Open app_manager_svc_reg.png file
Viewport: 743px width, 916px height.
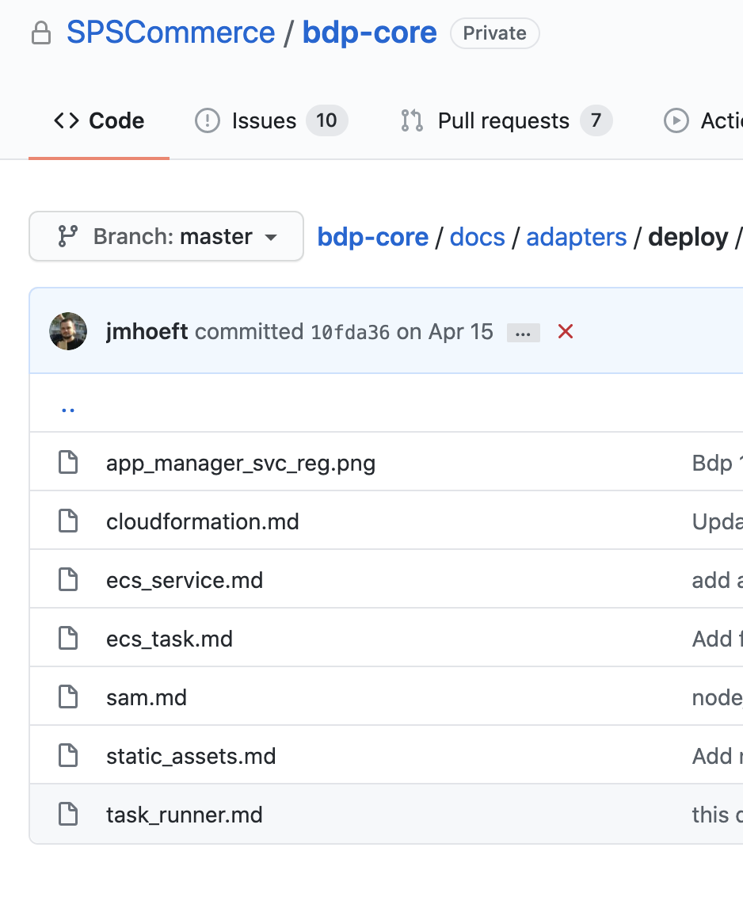click(x=241, y=464)
